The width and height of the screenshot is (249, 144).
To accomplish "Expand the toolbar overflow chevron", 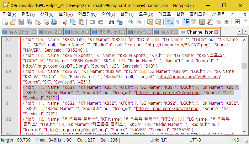I will tap(246, 20).
